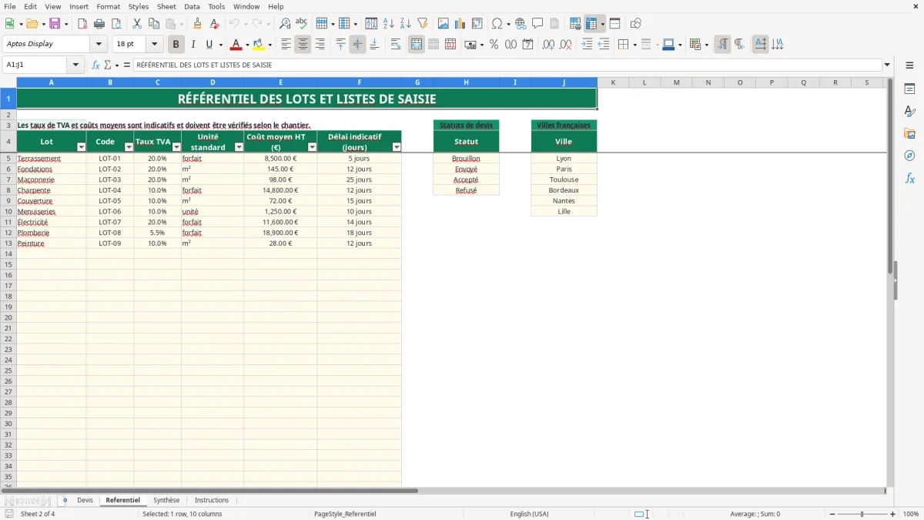This screenshot has width=924, height=520.
Task: Click the AutoFilter funnel icon
Action: [x=423, y=24]
